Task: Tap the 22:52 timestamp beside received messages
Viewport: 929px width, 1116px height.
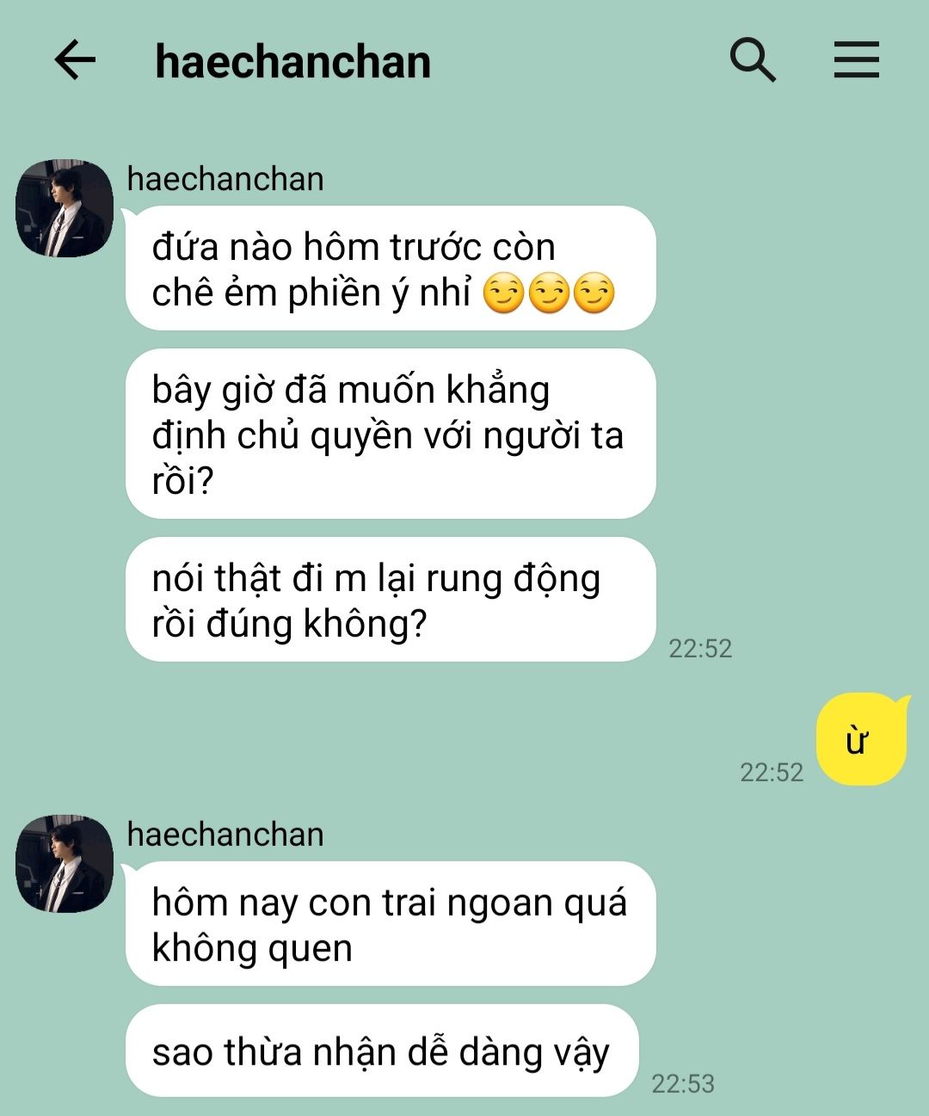Action: point(700,648)
